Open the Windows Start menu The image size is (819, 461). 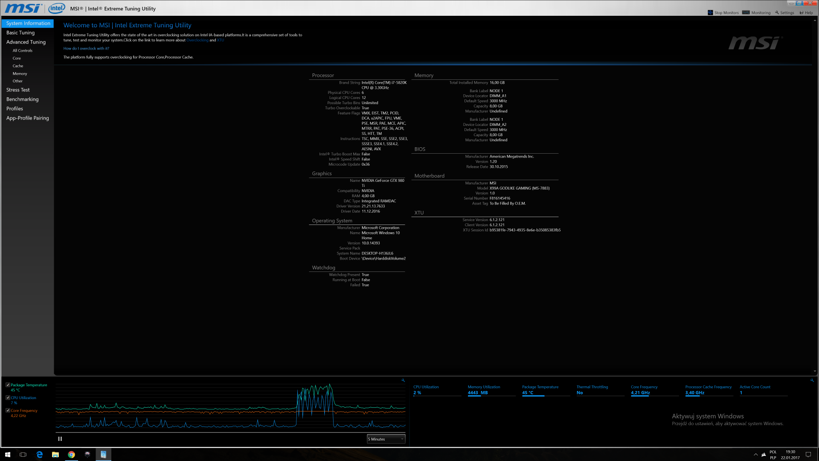[x=8, y=455]
